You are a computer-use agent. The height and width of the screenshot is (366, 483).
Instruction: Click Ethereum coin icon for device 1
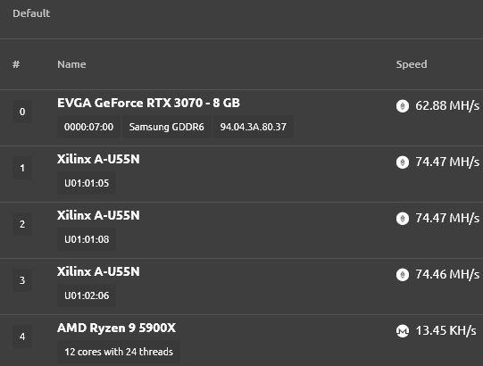pyautogui.click(x=403, y=162)
